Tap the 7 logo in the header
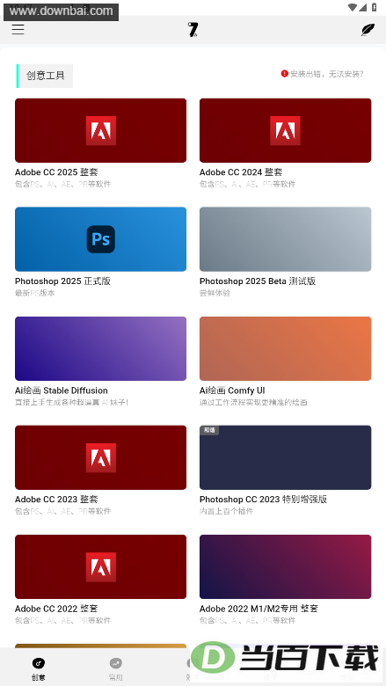This screenshot has width=386, height=686. (193, 29)
